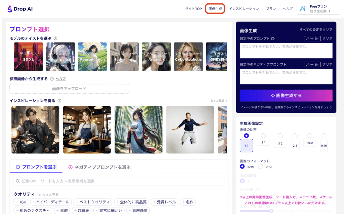Click help icon next to 設定中のプロンプト

click(273, 39)
